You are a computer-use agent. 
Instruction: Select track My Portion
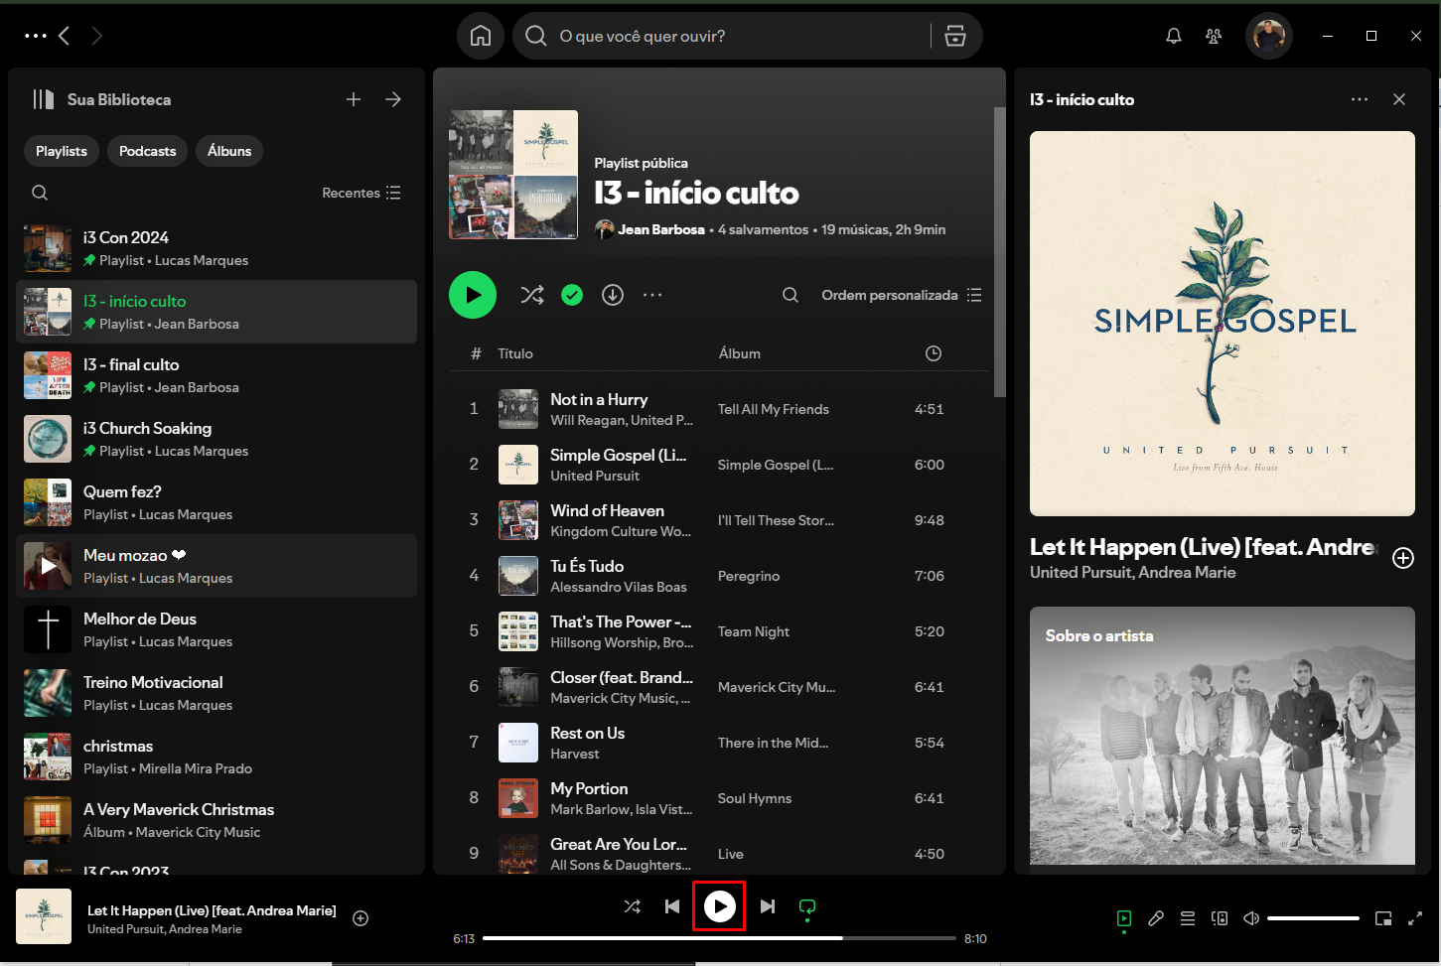pyautogui.click(x=589, y=788)
